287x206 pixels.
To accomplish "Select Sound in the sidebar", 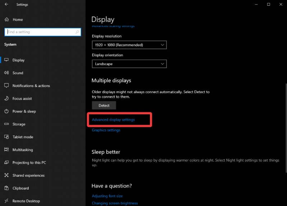I will 18,73.
